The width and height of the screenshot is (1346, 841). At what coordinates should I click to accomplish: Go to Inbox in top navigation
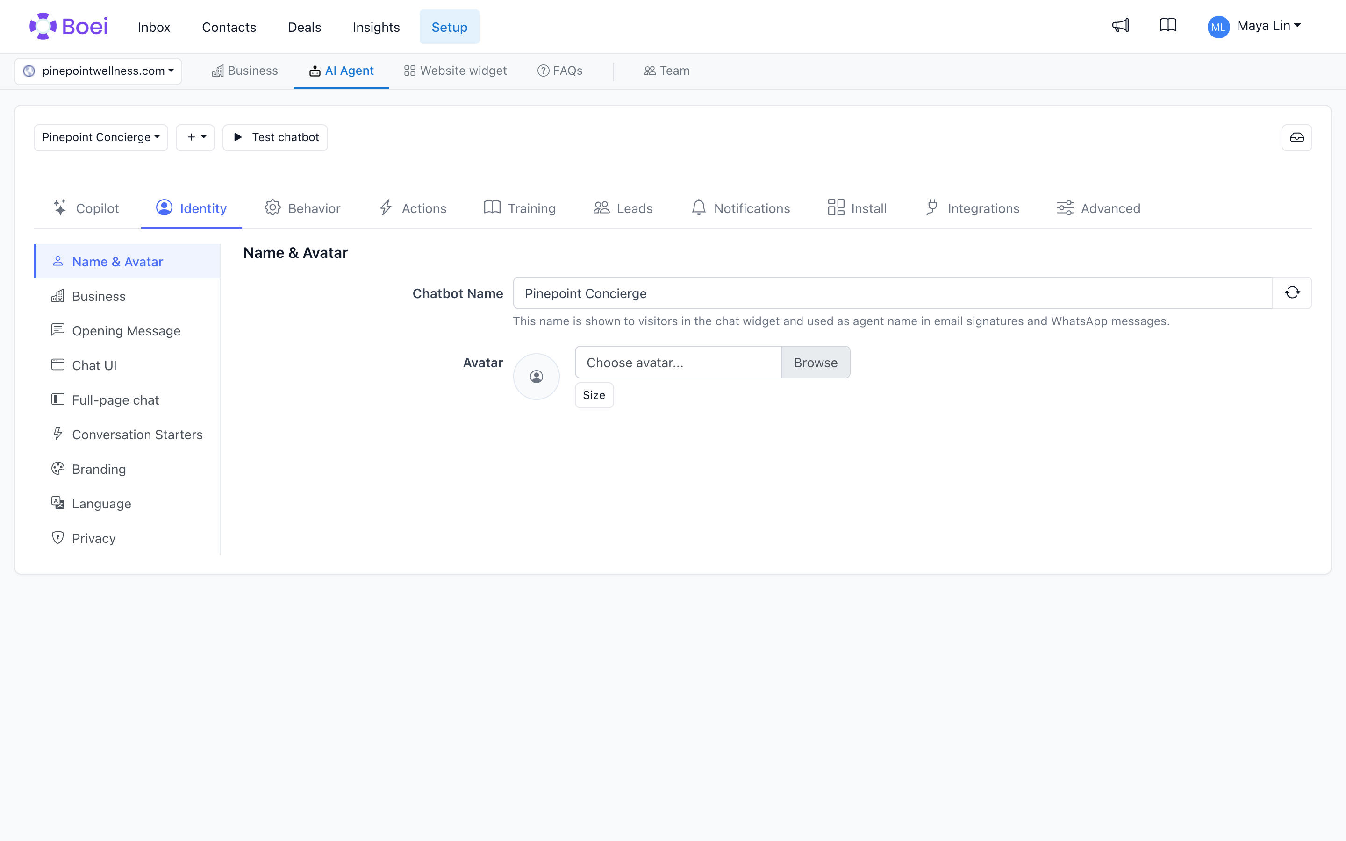(x=153, y=27)
